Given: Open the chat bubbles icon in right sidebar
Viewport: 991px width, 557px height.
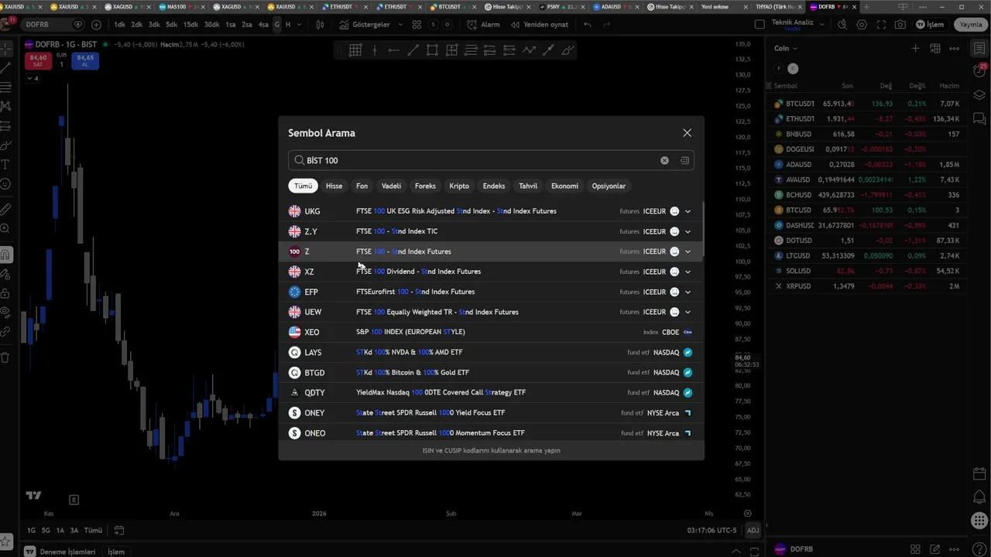Looking at the screenshot, I should click(979, 119).
